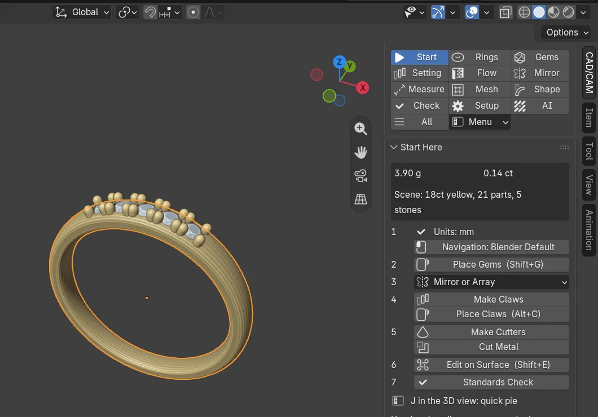Viewport: 598px width, 417px height.
Task: Click the zoom magnifier viewport icon
Action: tap(360, 128)
